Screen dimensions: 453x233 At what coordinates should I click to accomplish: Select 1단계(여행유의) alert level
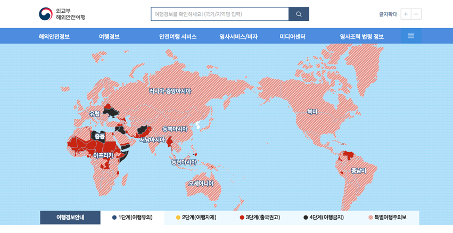point(133,218)
